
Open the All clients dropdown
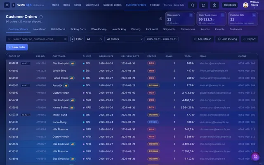tap(124, 39)
